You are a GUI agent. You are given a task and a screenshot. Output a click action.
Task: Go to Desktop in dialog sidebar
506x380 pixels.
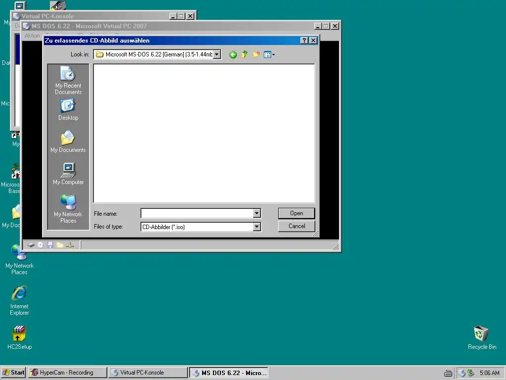click(x=68, y=110)
